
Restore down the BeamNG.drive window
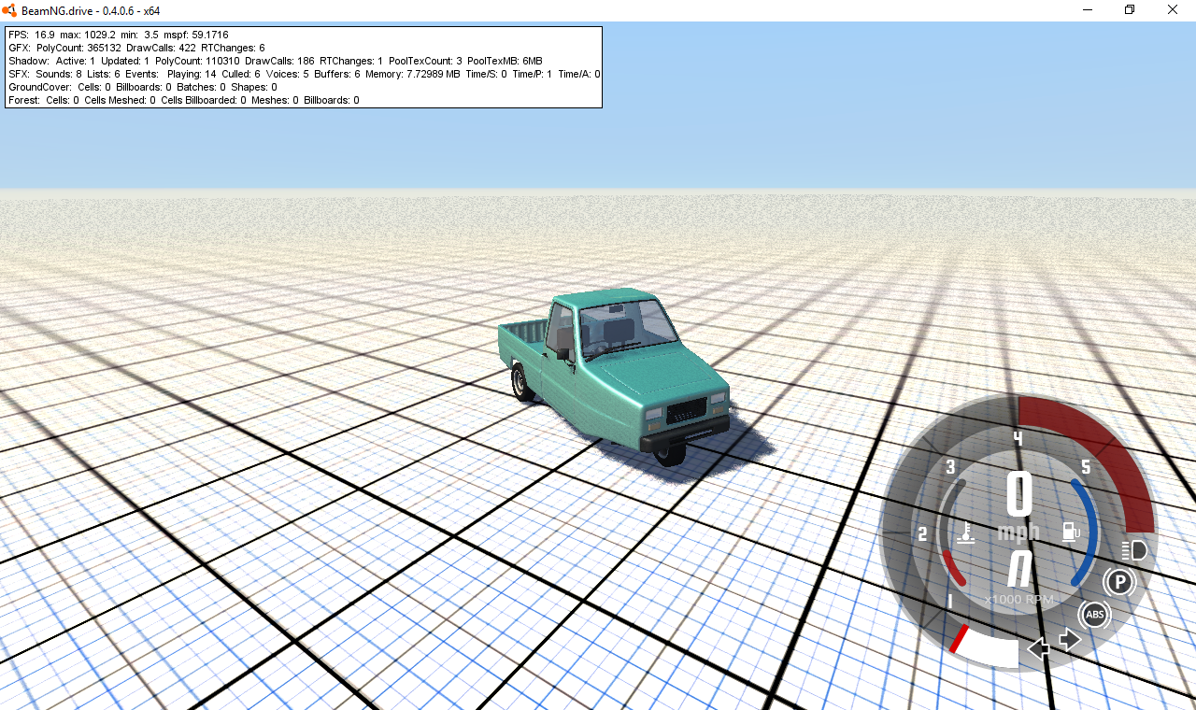[x=1130, y=10]
